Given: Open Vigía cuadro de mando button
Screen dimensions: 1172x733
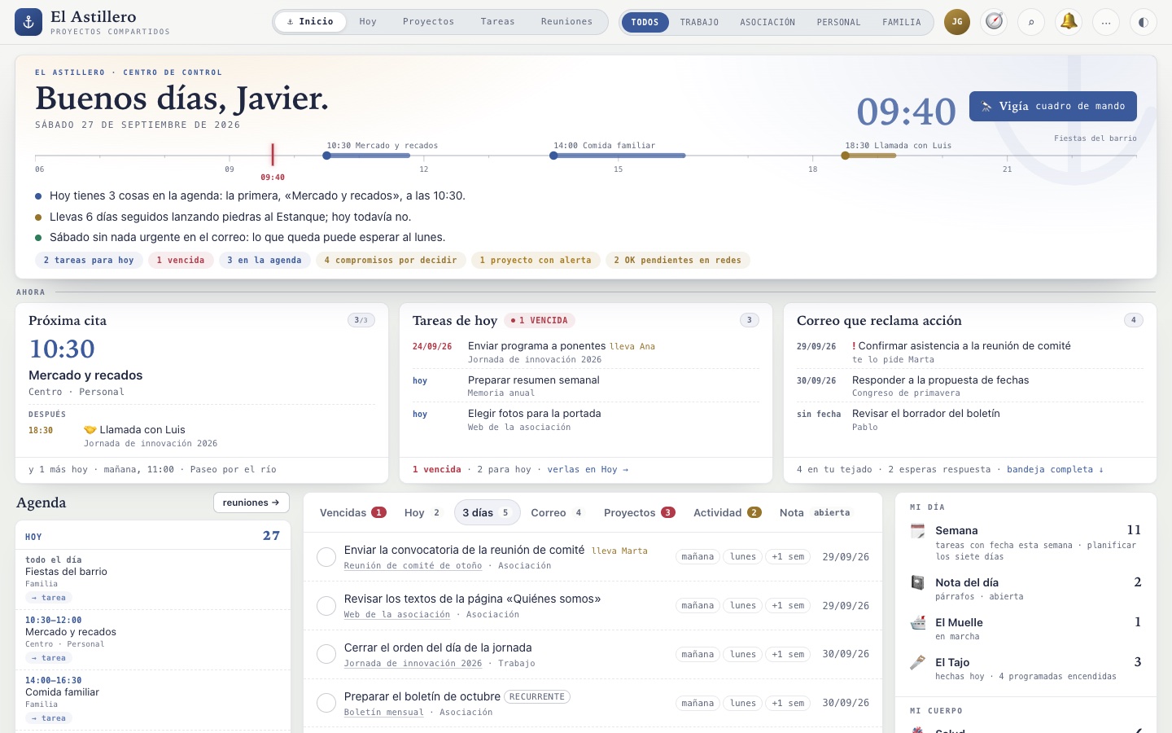Looking at the screenshot, I should point(1053,106).
